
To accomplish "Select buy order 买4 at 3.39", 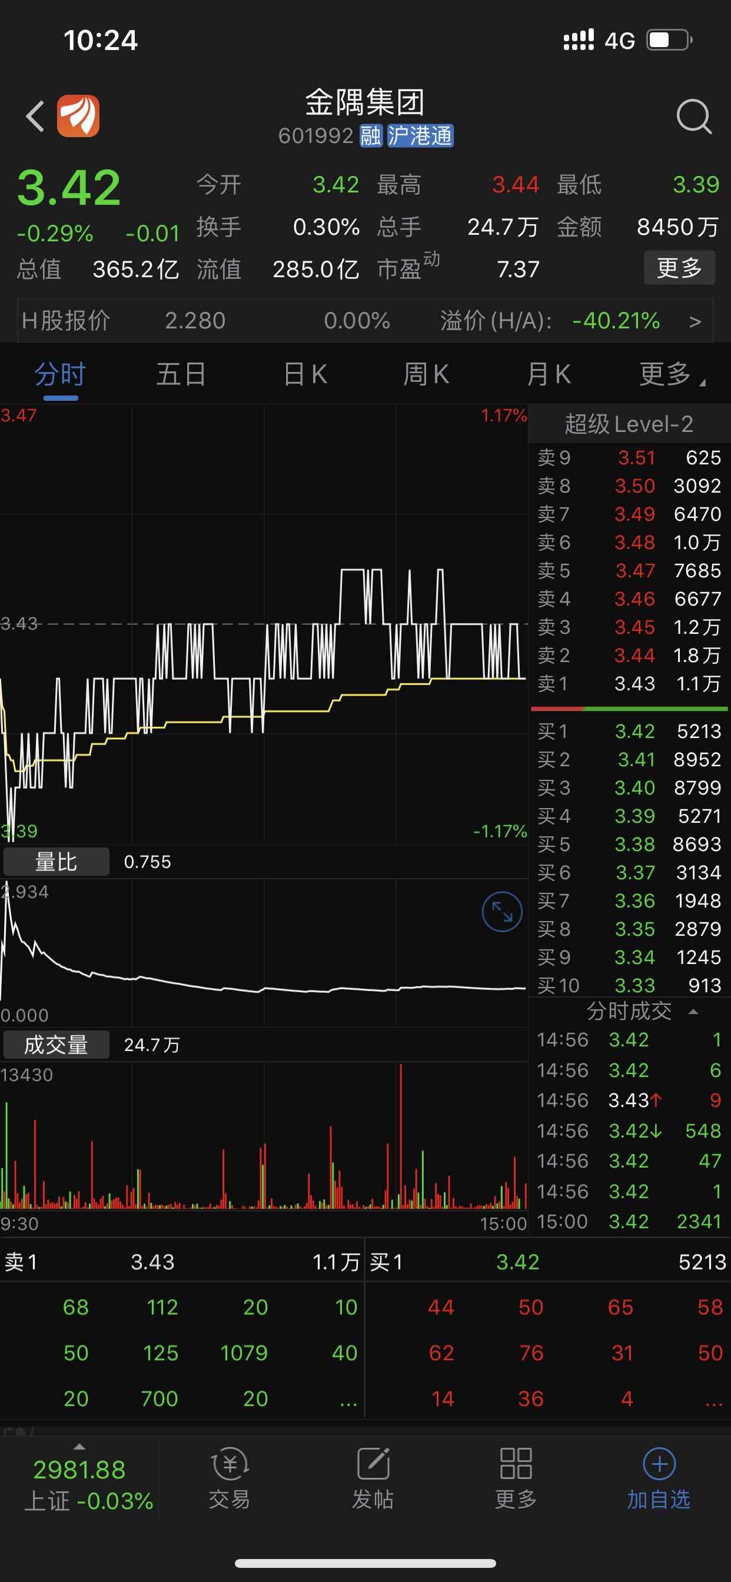I will click(x=629, y=816).
